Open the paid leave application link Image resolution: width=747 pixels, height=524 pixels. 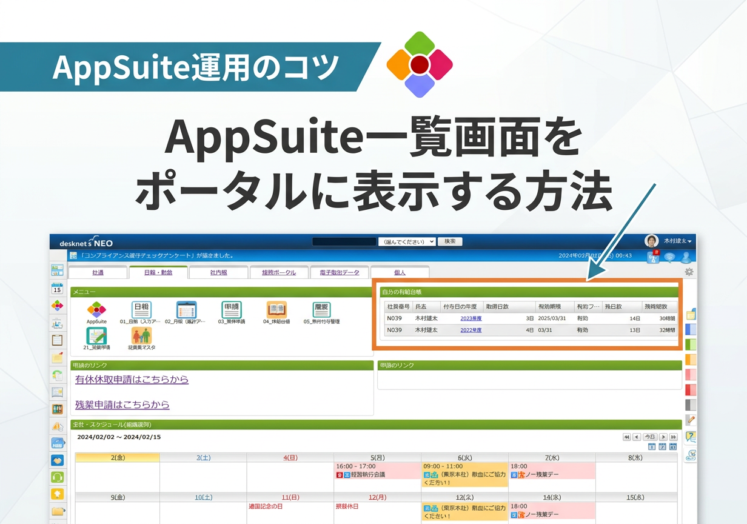coord(132,380)
